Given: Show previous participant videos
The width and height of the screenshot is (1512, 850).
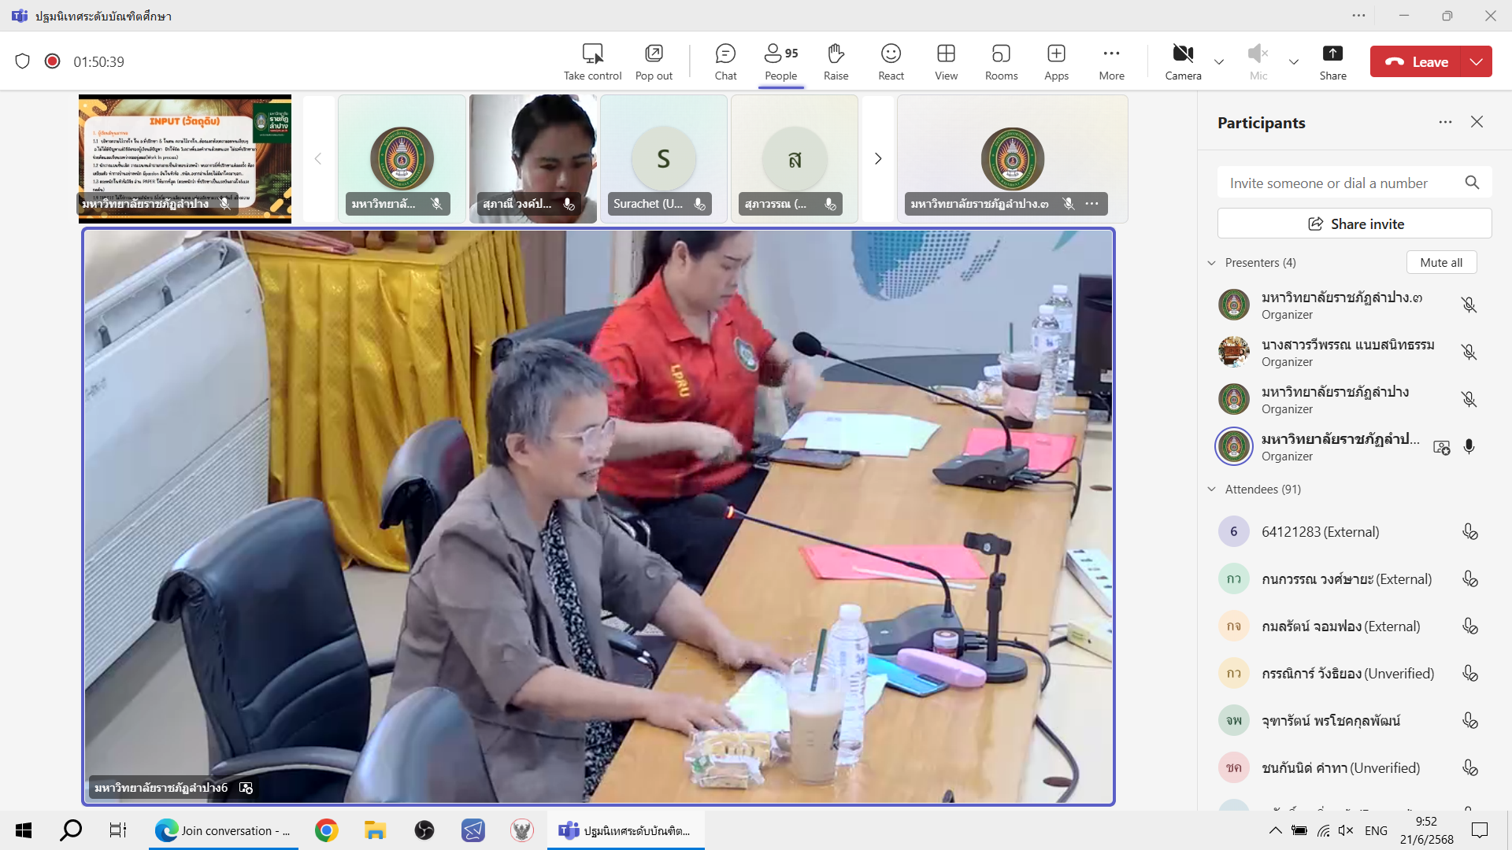Looking at the screenshot, I should click(x=318, y=159).
